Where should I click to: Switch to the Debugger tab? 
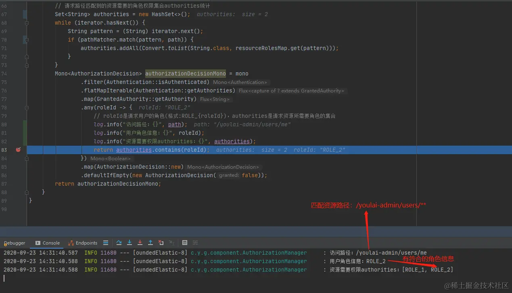click(x=15, y=243)
